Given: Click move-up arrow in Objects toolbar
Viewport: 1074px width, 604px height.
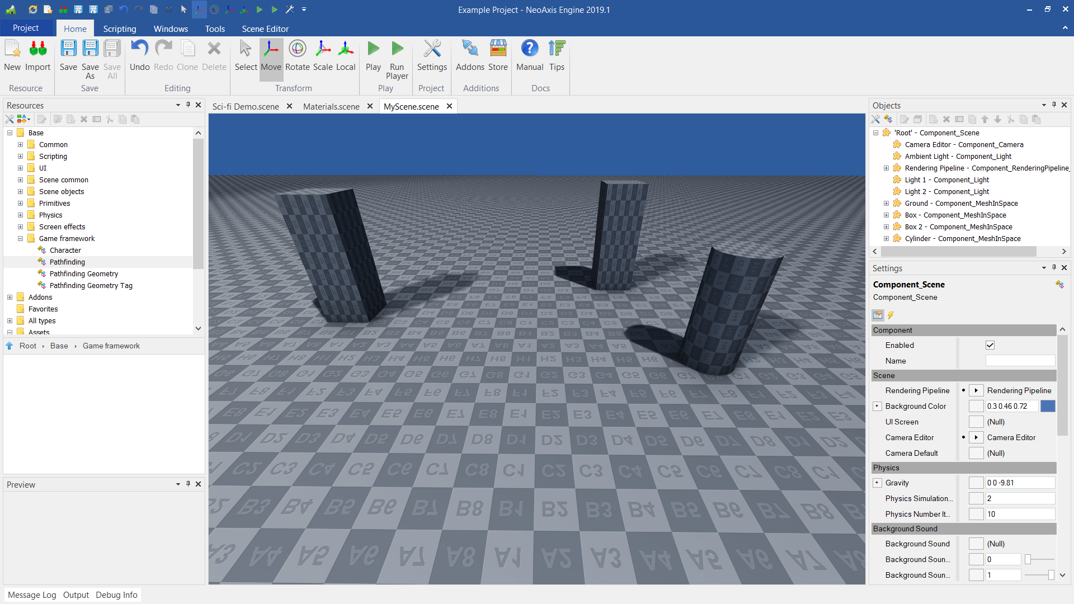Looking at the screenshot, I should click(x=985, y=119).
